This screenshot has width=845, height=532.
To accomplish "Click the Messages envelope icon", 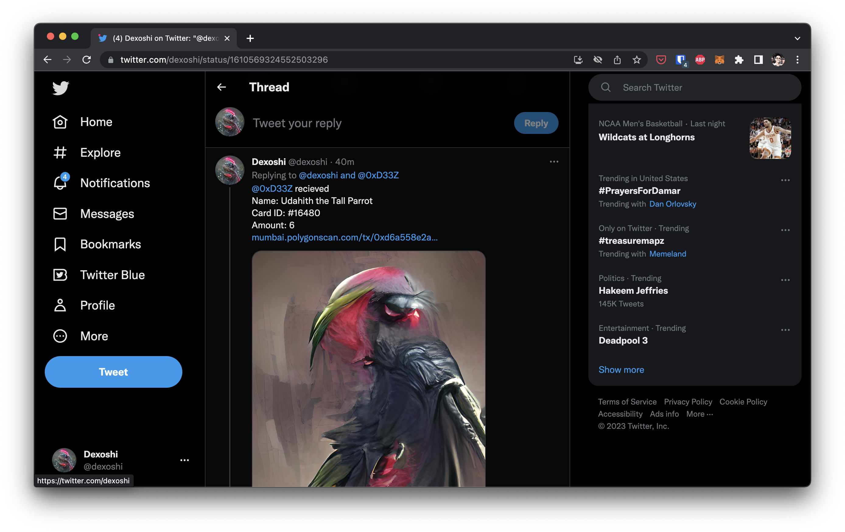I will coord(60,214).
